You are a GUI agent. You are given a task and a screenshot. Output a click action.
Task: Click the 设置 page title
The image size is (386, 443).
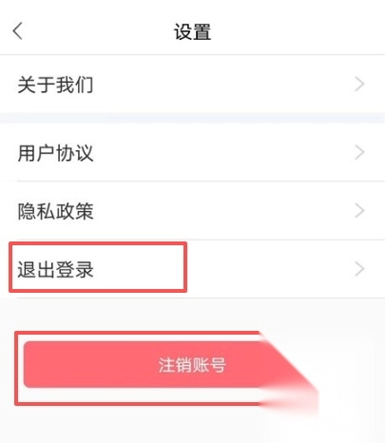click(192, 31)
